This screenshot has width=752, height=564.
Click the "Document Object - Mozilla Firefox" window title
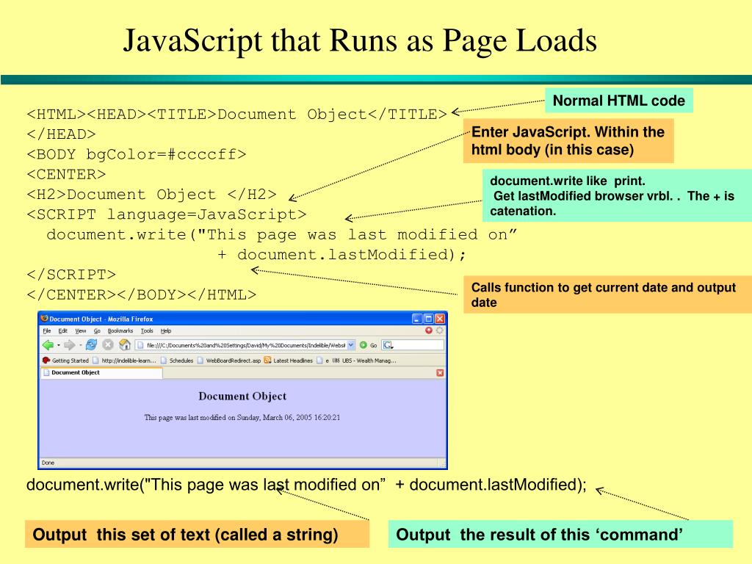click(101, 319)
